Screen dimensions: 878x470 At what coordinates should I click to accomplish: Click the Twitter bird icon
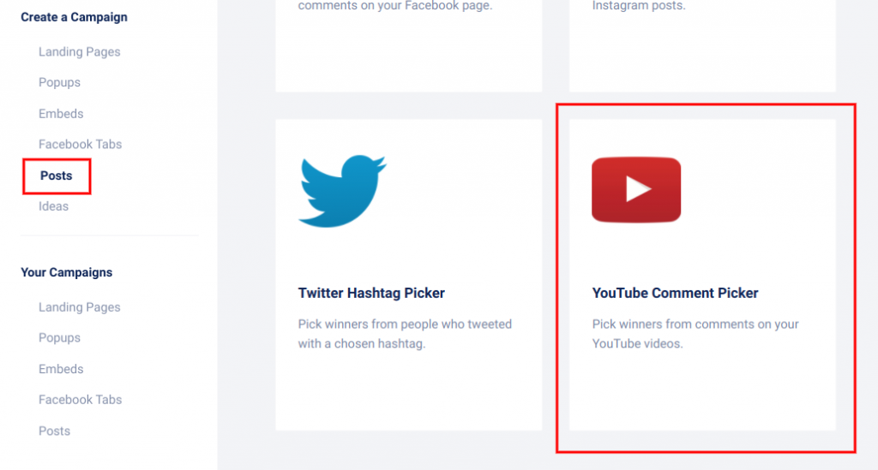pos(342,191)
